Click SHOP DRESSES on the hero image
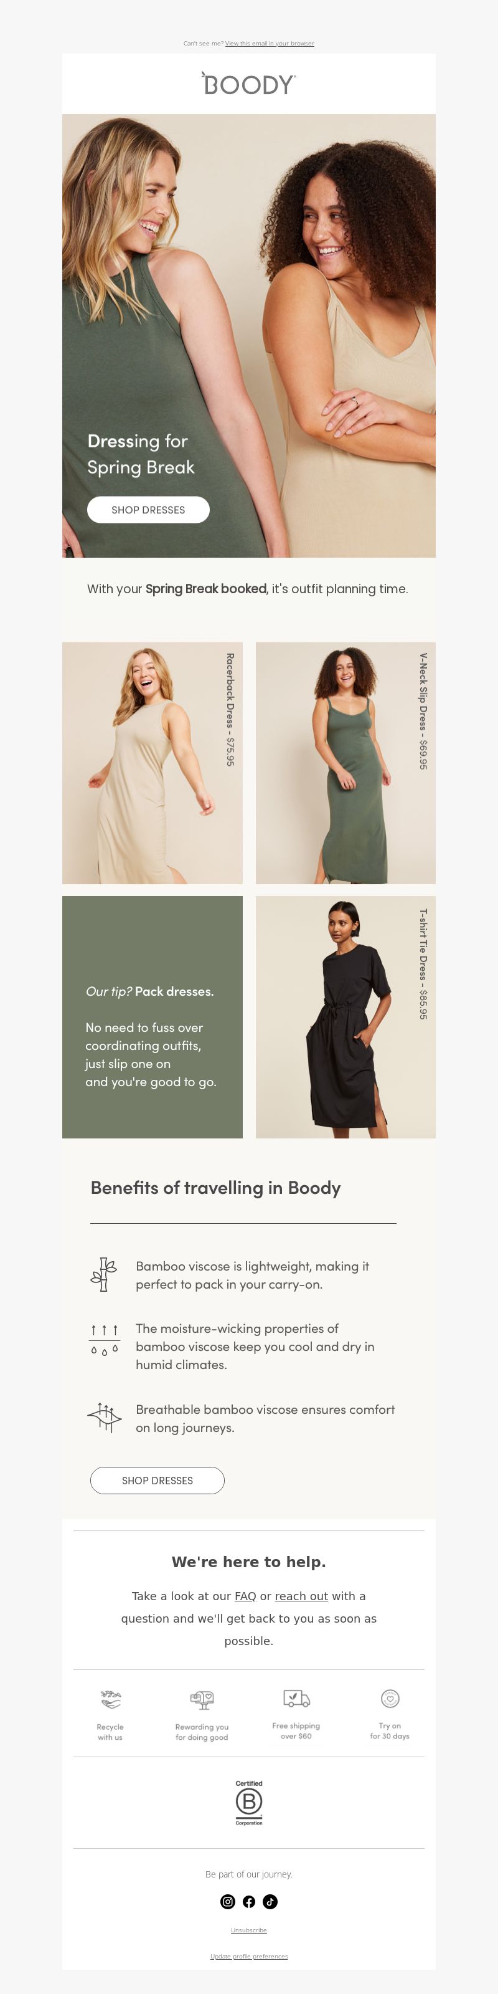Image resolution: width=498 pixels, height=1994 pixels. (149, 509)
